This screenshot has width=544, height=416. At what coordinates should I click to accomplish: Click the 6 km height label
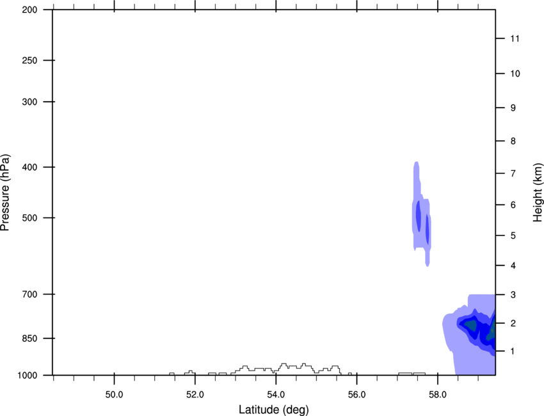pos(513,205)
